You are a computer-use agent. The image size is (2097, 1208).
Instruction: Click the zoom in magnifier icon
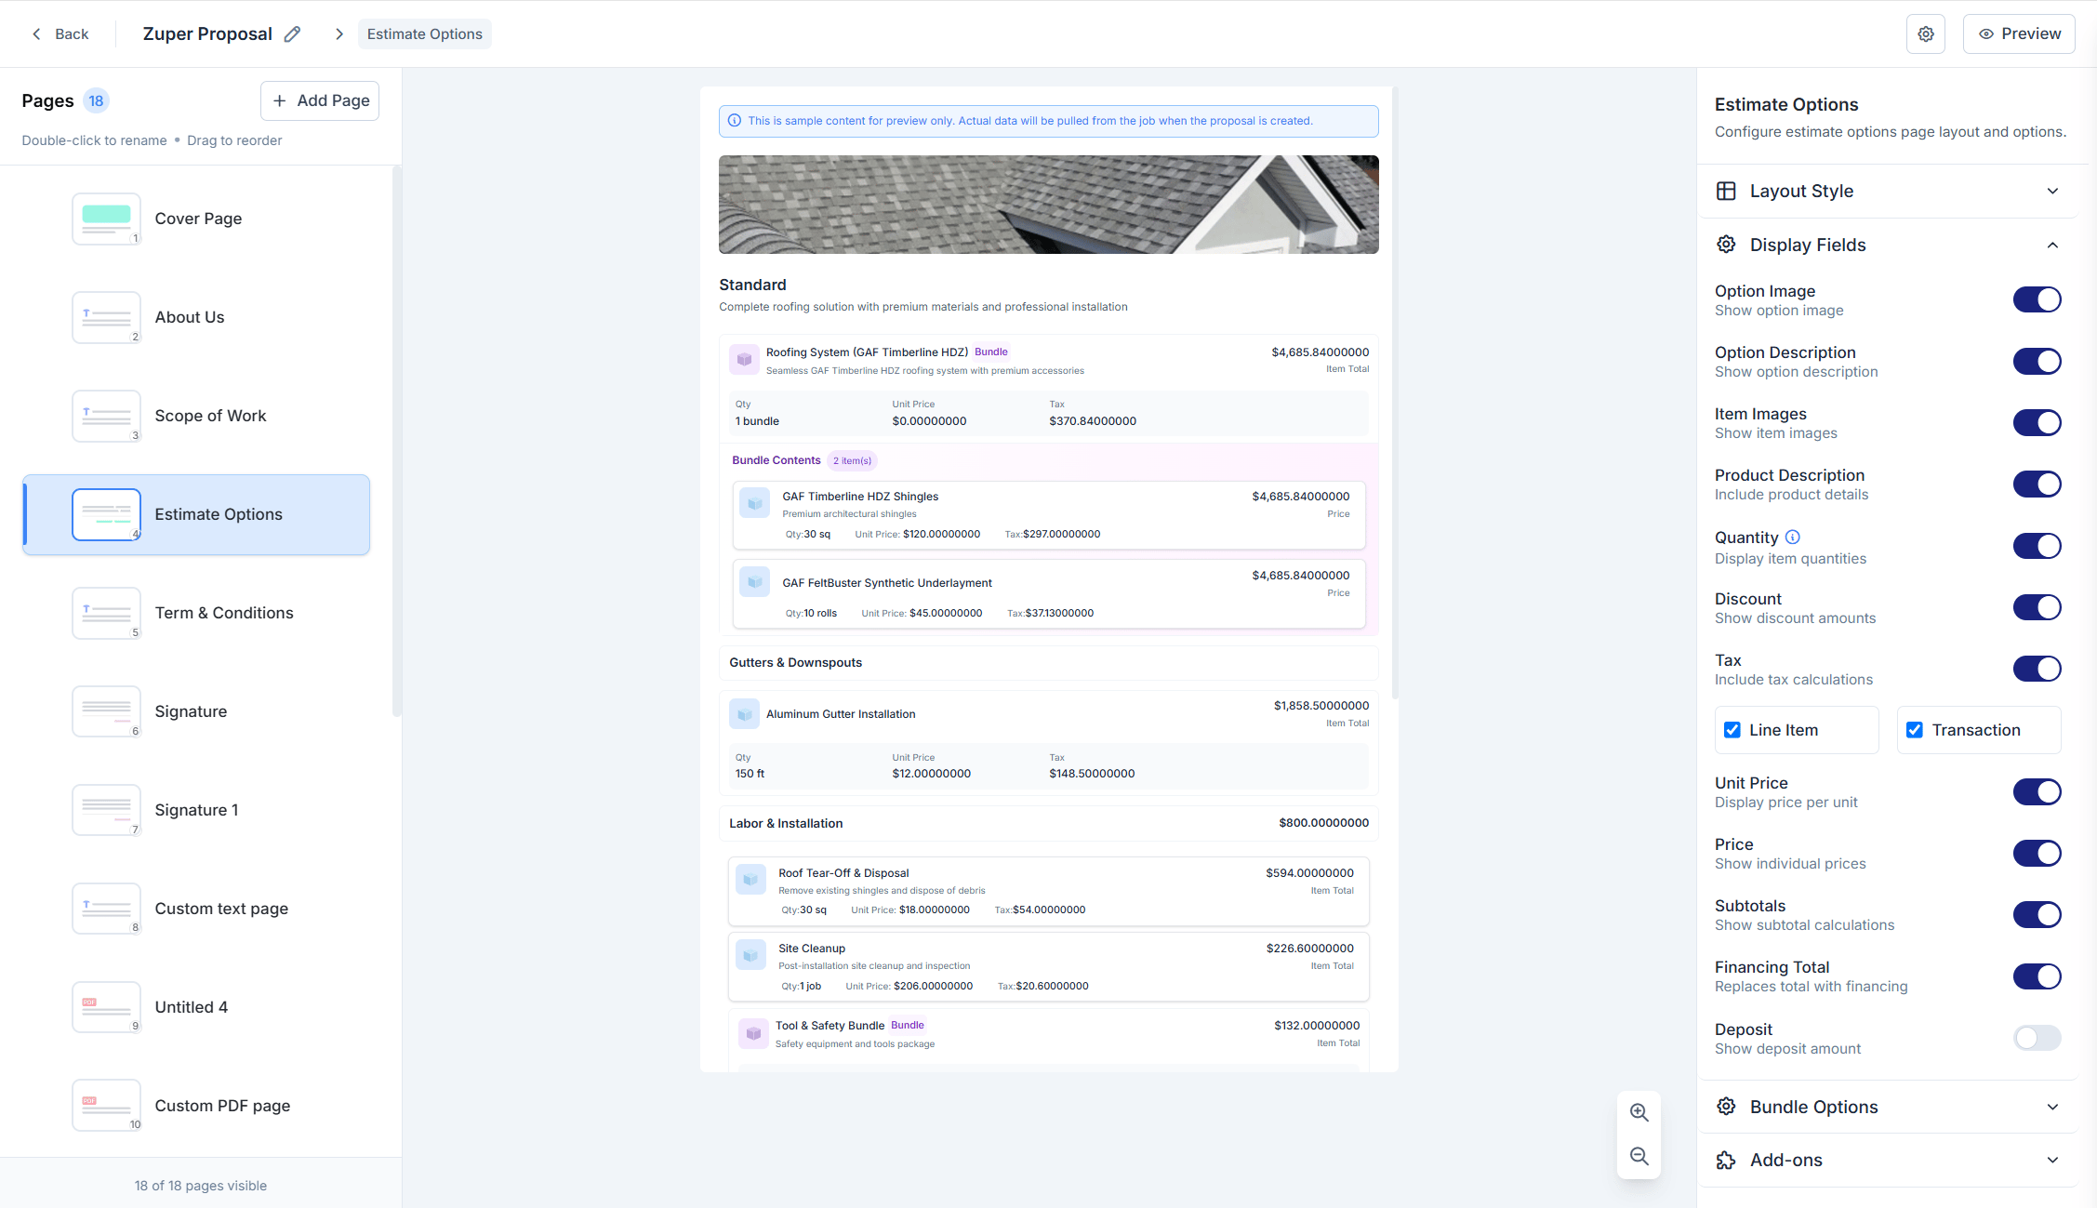[x=1639, y=1112]
